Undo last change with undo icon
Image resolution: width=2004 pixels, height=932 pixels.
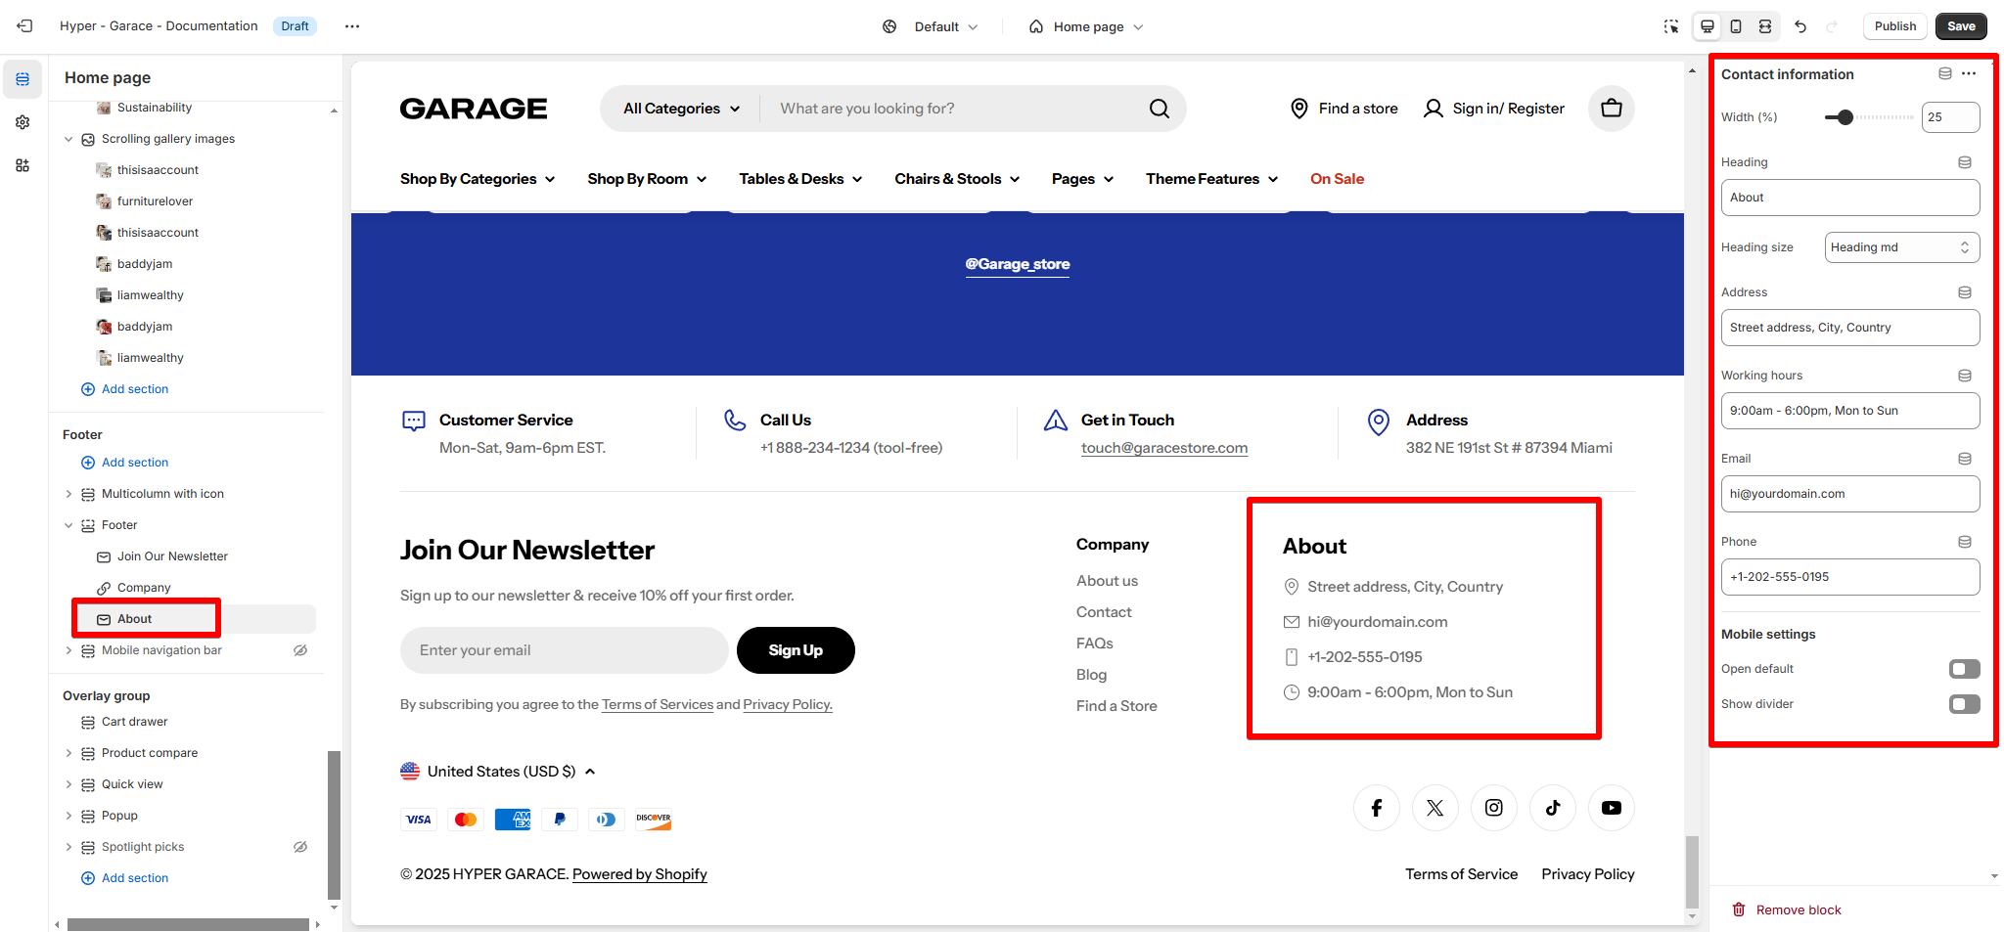(1800, 26)
